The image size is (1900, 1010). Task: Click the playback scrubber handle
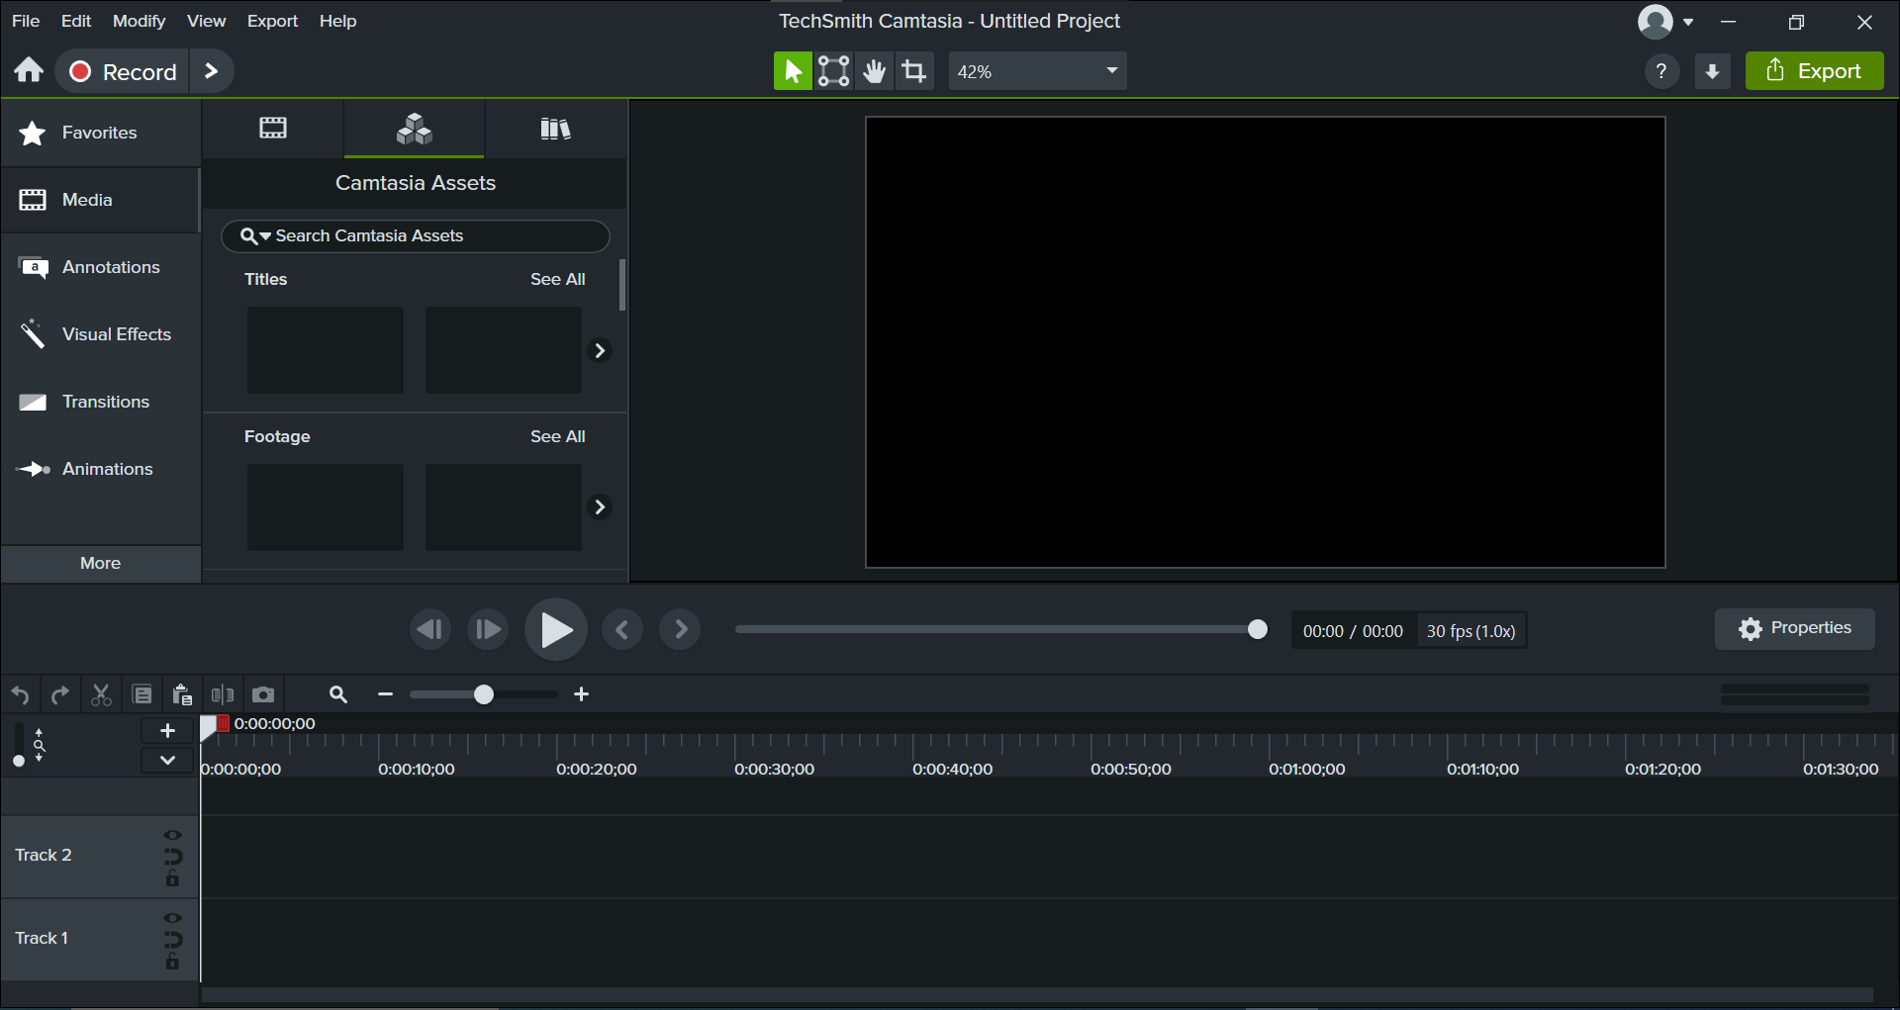coord(1257,629)
